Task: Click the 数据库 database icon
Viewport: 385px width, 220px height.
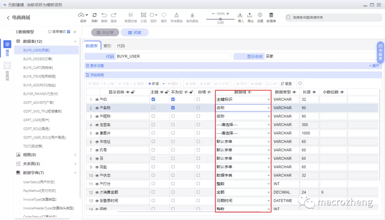Action: pyautogui.click(x=271, y=15)
